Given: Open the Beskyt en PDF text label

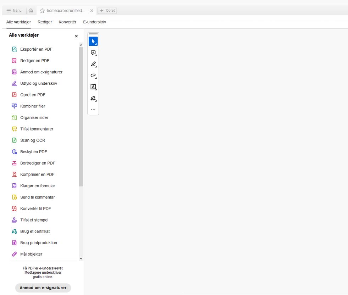Looking at the screenshot, I should click(33, 152).
